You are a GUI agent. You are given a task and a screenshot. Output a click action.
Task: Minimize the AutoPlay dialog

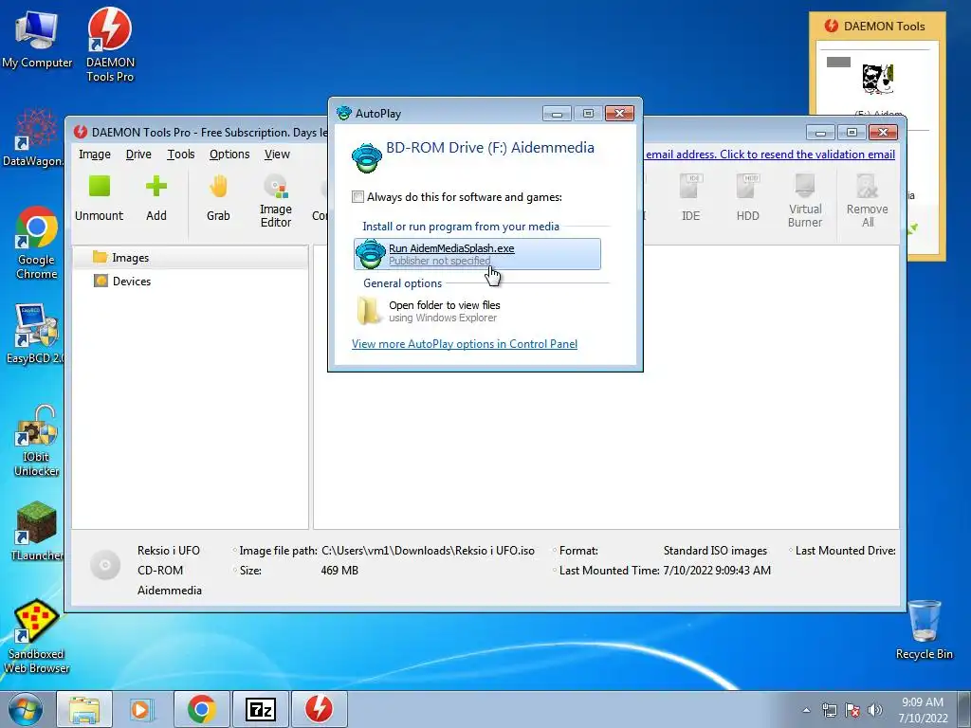click(557, 114)
